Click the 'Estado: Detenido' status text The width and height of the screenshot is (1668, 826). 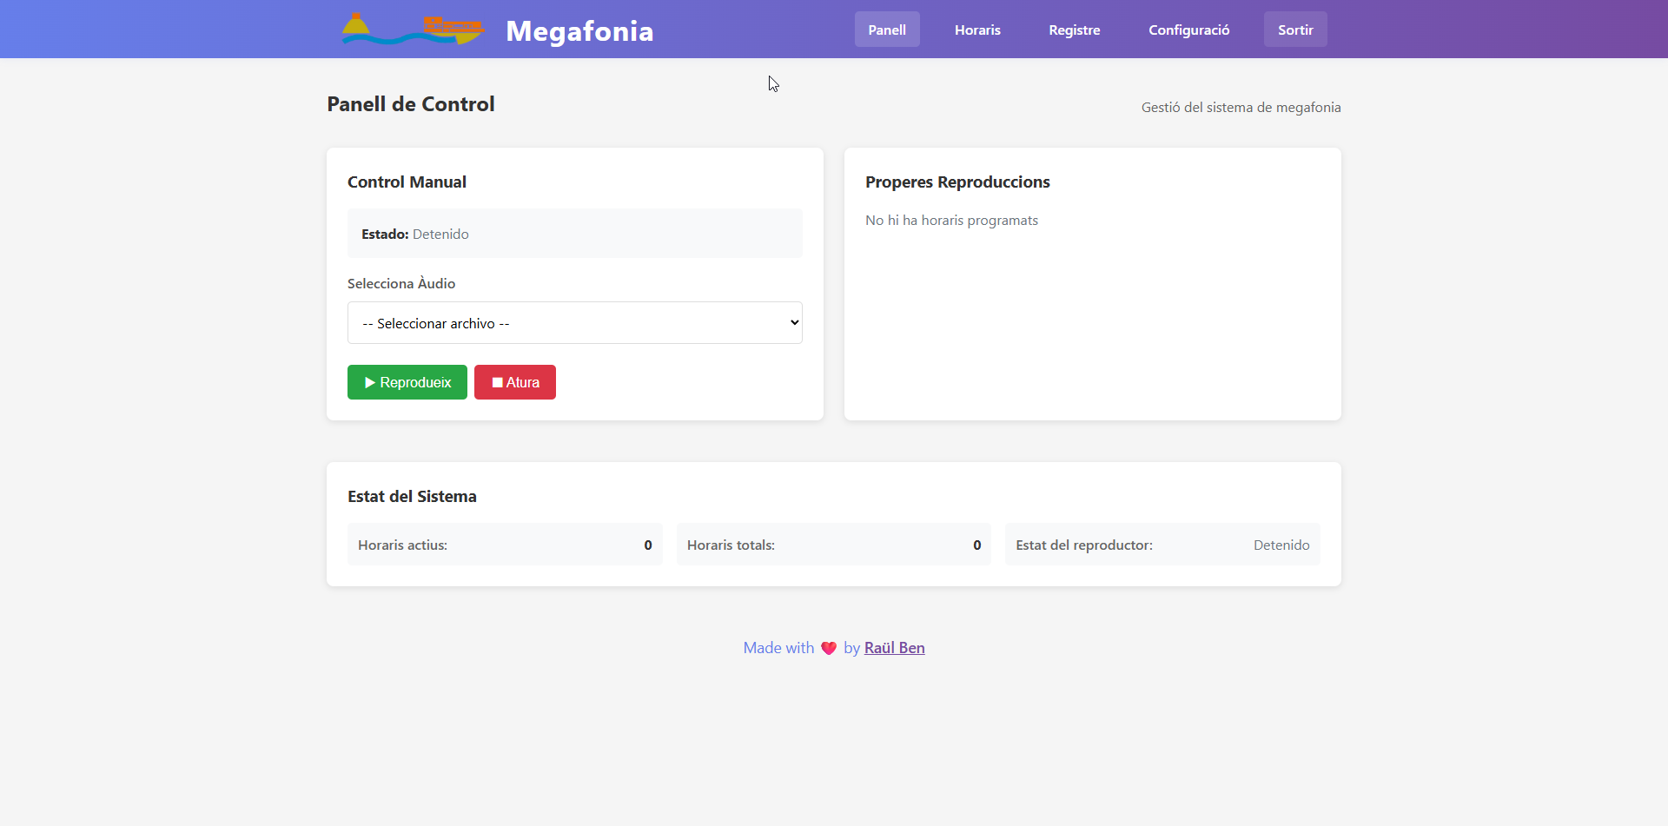point(415,235)
